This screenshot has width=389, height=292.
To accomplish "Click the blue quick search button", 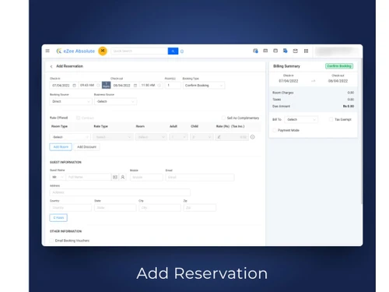I will [173, 51].
